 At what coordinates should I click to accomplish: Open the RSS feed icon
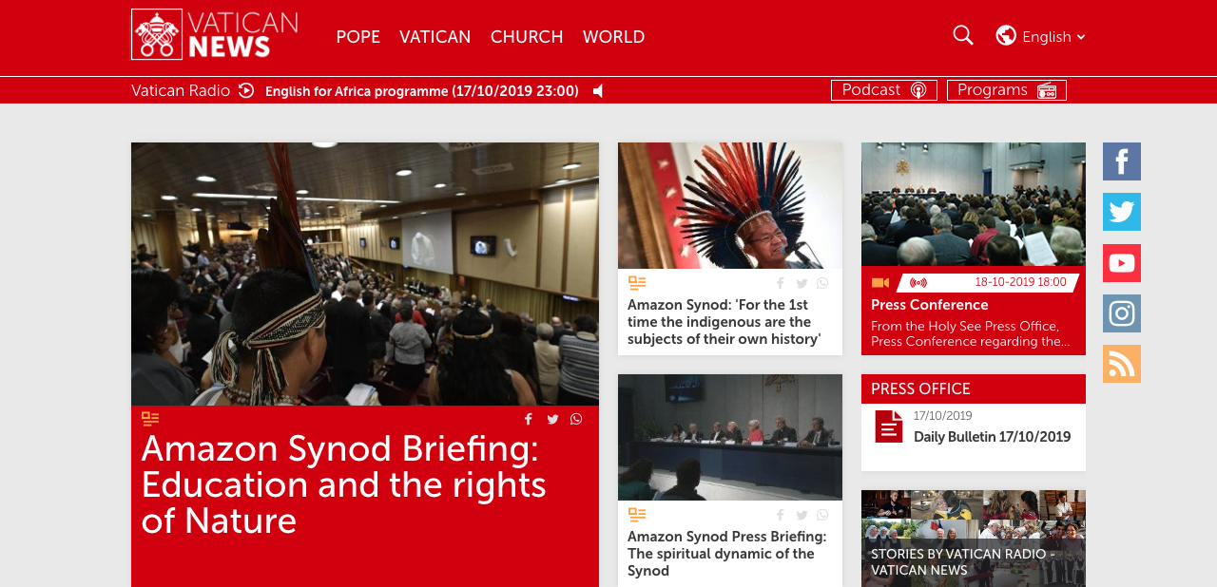click(1122, 364)
